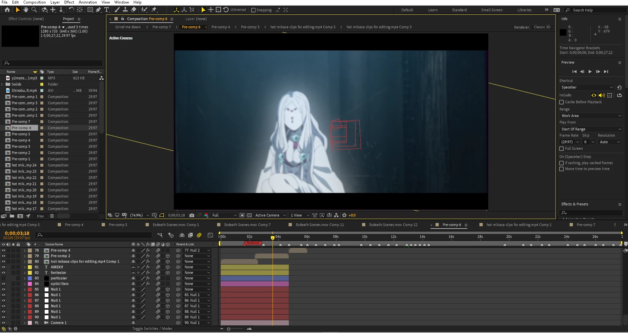The height and width of the screenshot is (333, 628).
Task: Open the Shortcut Spacebar dropdown
Action: click(x=587, y=87)
